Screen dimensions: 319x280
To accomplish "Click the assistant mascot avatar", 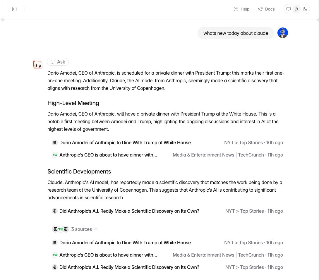I will 38,64.
